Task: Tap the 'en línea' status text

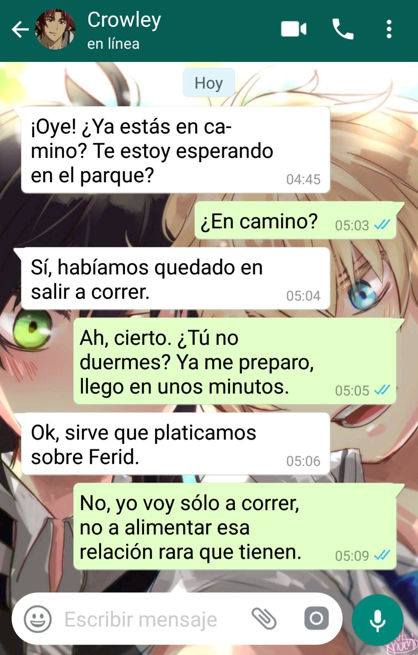Action: coord(113,44)
